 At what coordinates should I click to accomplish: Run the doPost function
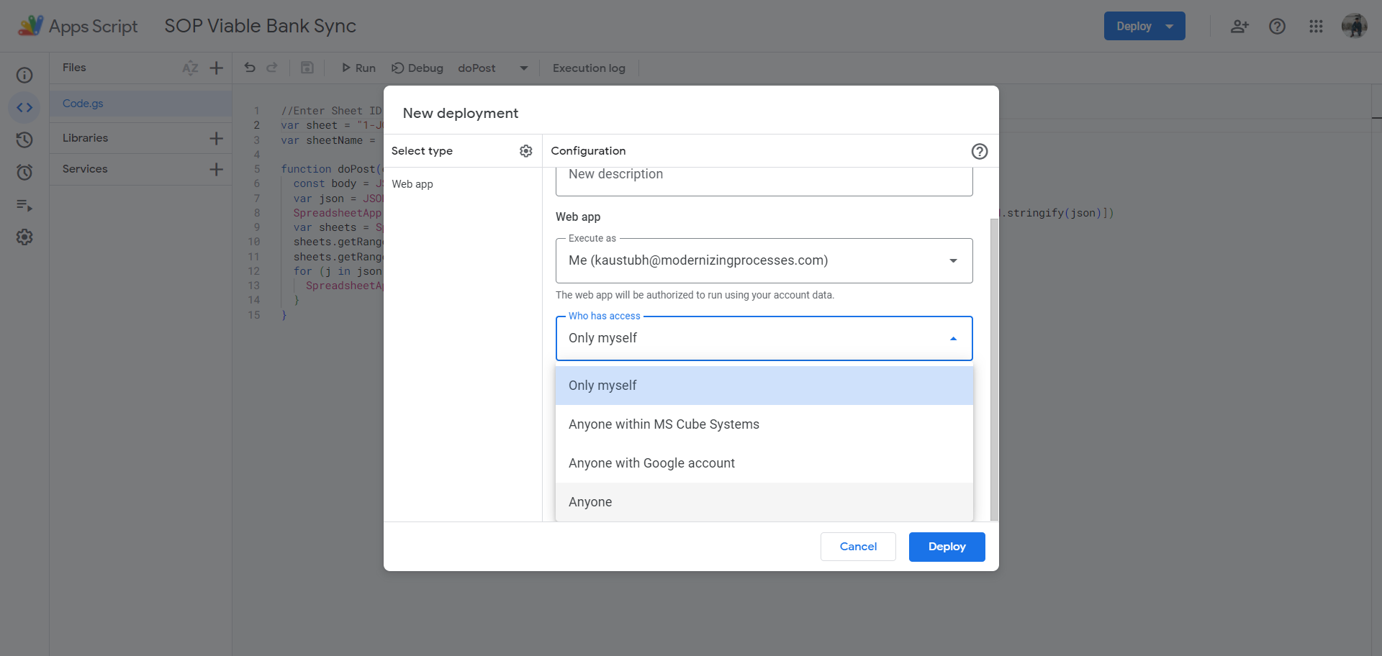point(358,68)
